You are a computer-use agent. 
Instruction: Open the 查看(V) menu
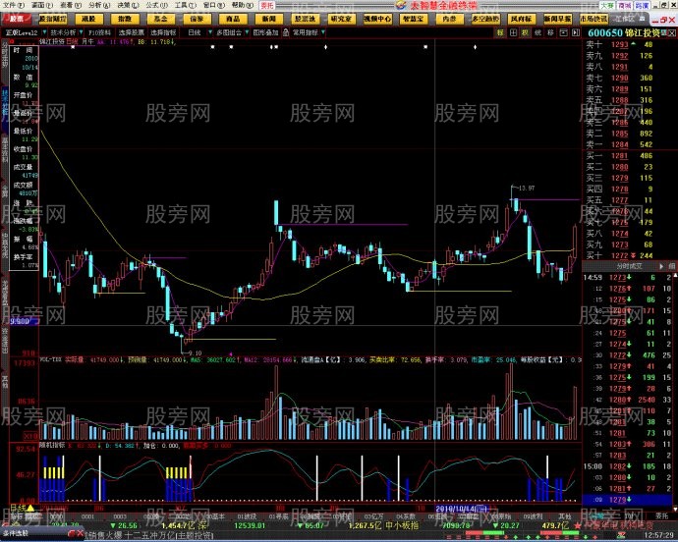click(x=71, y=6)
